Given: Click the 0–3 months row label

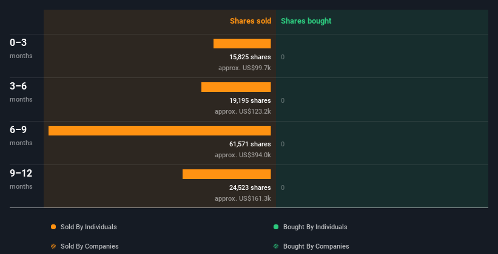Looking at the screenshot, I should [21, 48].
